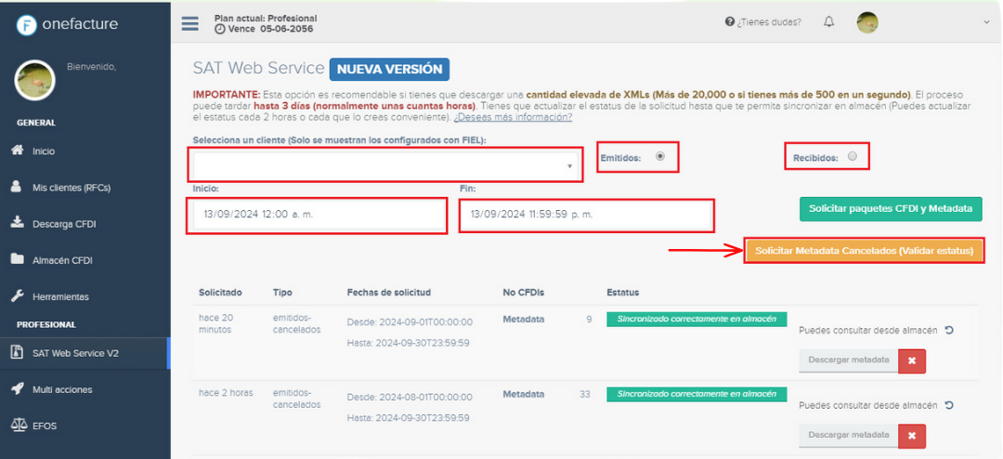Click the Herramientas wrench icon
The height and width of the screenshot is (459, 1003).
[18, 296]
